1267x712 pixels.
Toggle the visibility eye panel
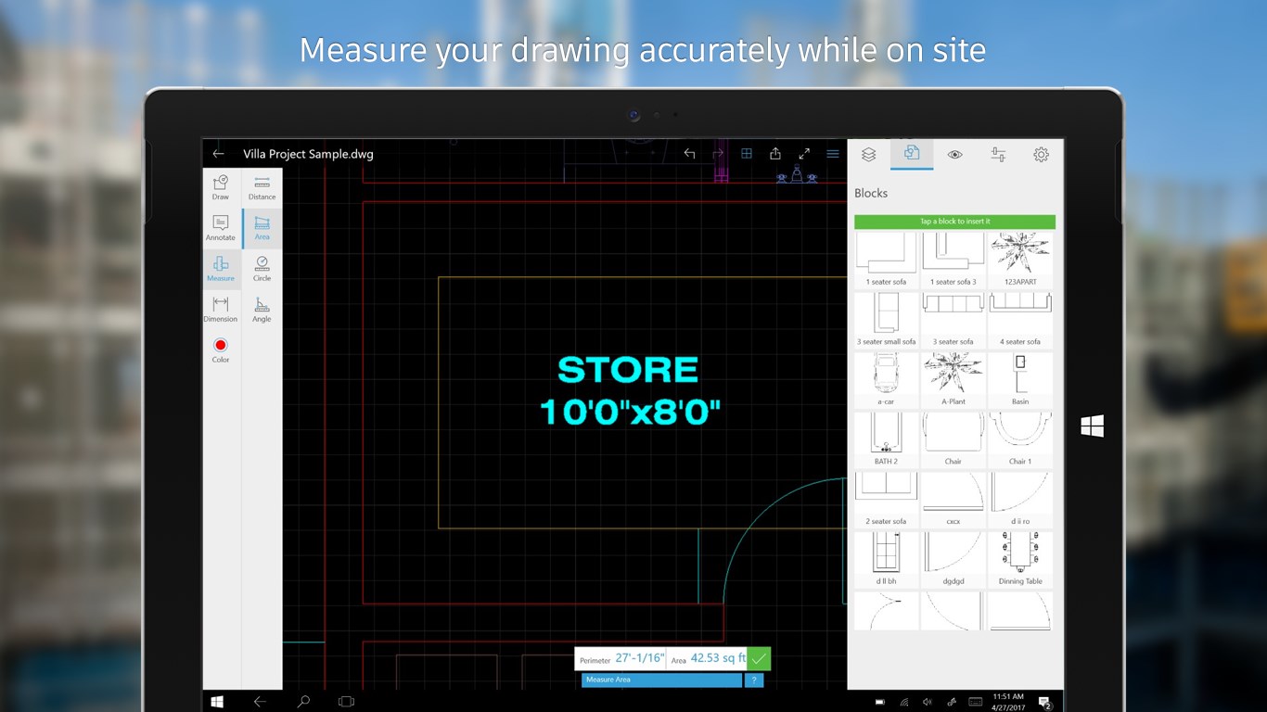click(x=954, y=154)
